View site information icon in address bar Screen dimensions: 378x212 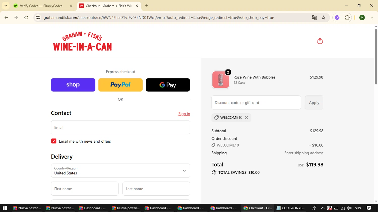click(x=38, y=18)
